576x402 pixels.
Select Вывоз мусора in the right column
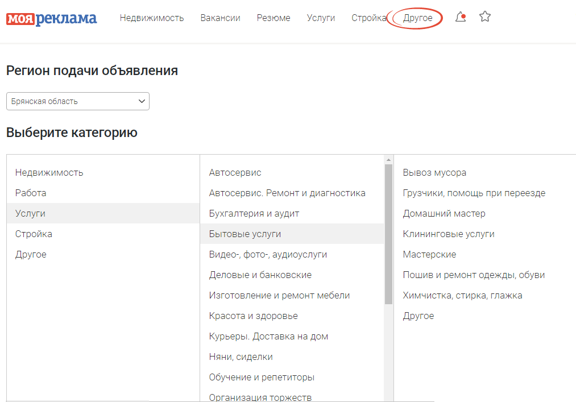tap(434, 172)
